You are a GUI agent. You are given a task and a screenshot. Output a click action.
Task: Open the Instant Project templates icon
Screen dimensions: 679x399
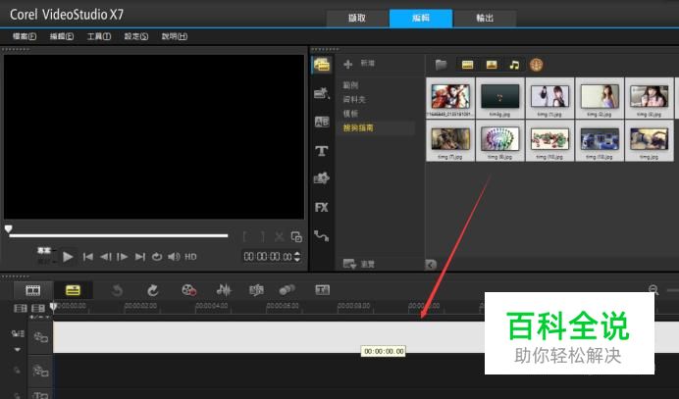(322, 93)
